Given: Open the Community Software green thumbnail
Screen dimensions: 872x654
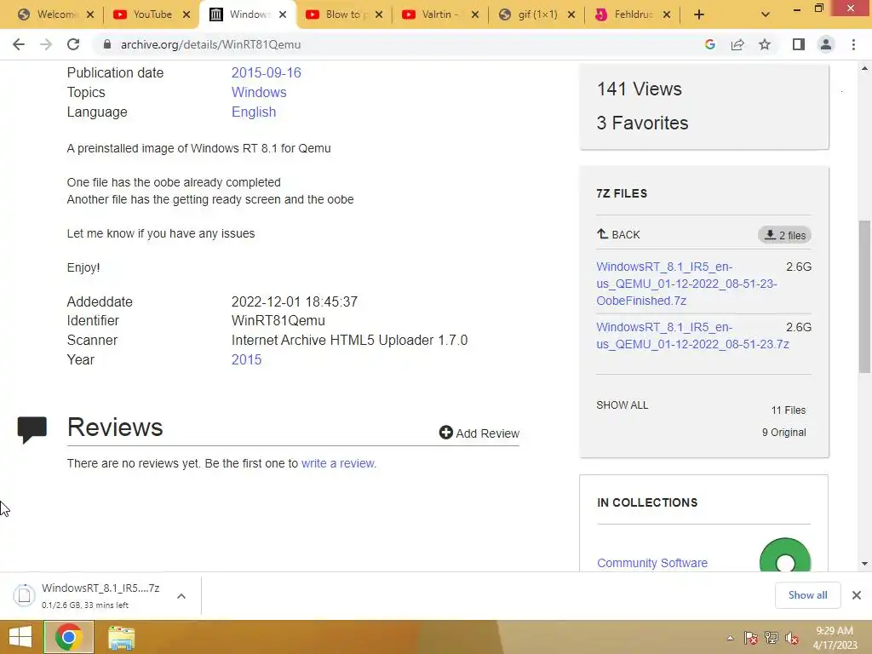Looking at the screenshot, I should [784, 556].
